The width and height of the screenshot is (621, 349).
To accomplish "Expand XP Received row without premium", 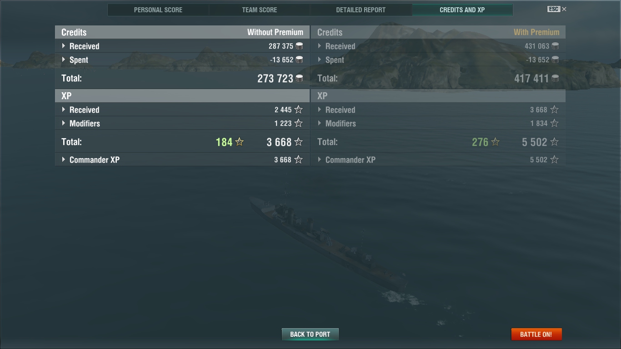I will pyautogui.click(x=182, y=110).
